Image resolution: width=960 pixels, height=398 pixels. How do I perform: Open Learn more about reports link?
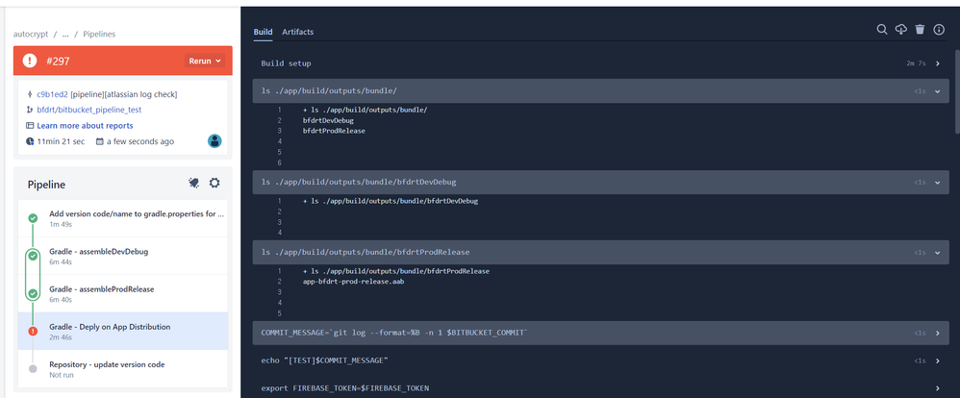click(x=85, y=126)
